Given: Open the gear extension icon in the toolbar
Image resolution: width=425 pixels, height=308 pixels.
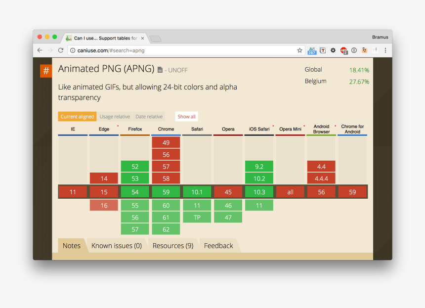Looking at the screenshot, I should pyautogui.click(x=333, y=50).
